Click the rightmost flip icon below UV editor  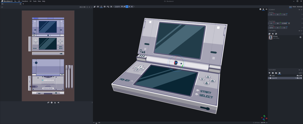(x=58, y=103)
